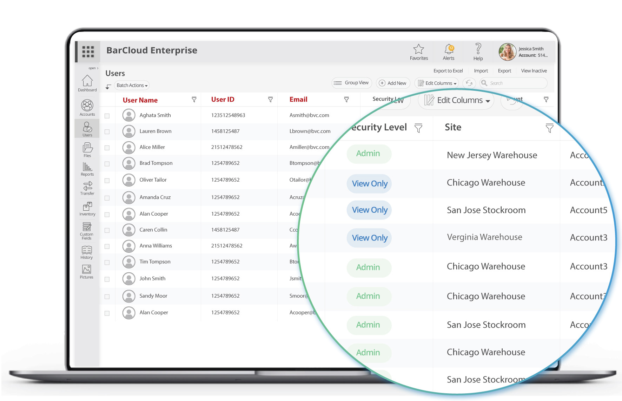Tick the checkbox for Caren Collin
Screen dimensions: 622x401
(x=107, y=230)
